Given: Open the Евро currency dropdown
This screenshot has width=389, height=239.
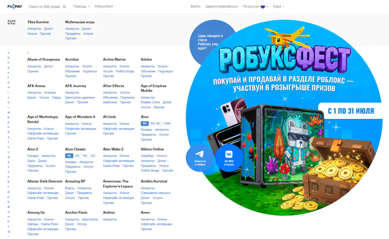Looking at the screenshot, I should coord(278,6).
